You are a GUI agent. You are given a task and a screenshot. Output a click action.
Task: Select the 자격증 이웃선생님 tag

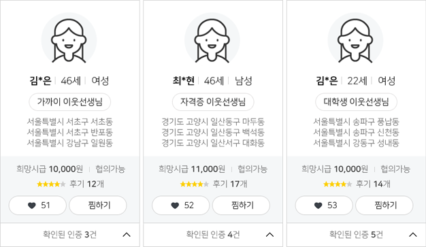coord(213,102)
